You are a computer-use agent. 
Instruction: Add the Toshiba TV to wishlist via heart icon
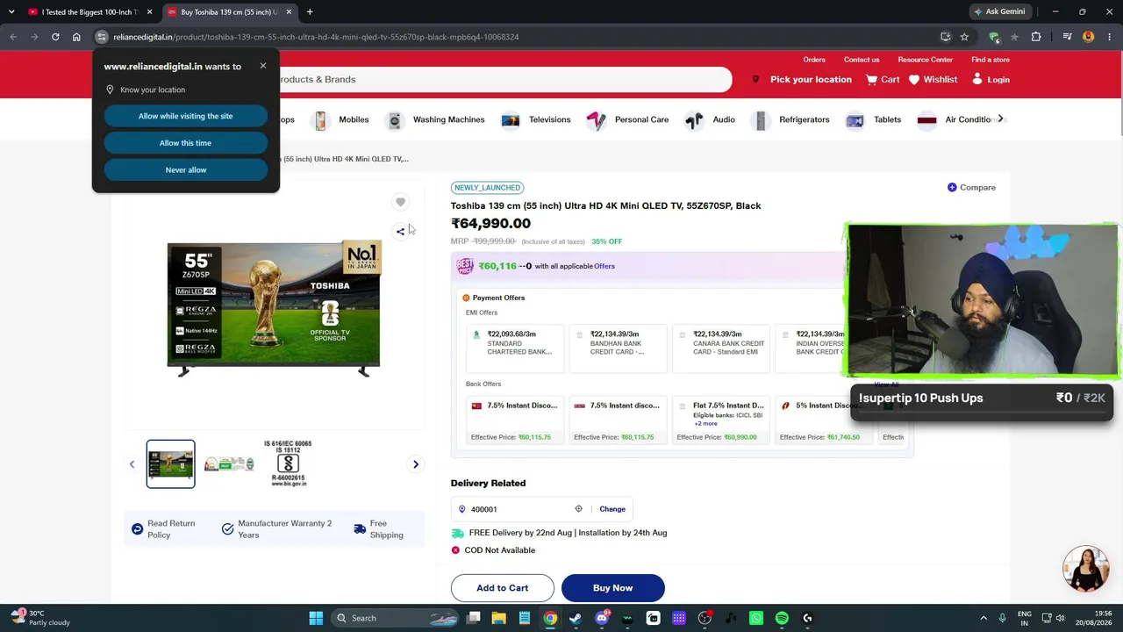400,203
